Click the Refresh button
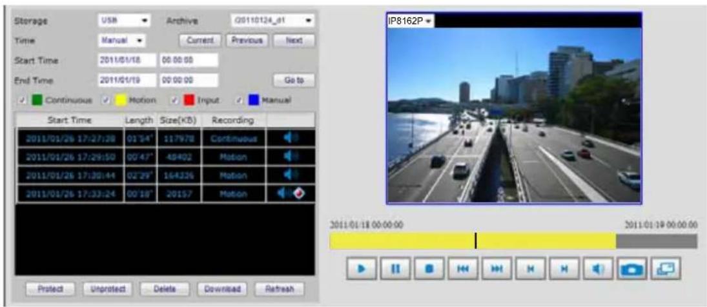 point(280,288)
